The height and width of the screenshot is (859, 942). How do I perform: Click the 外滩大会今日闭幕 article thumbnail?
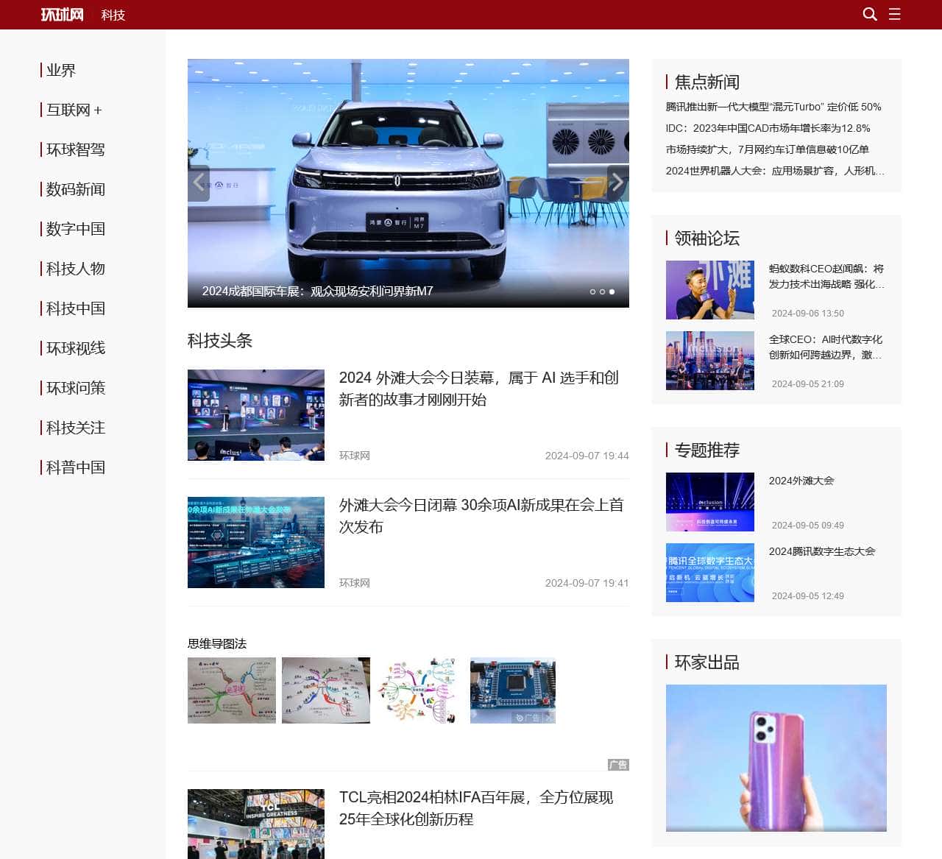[x=255, y=542]
